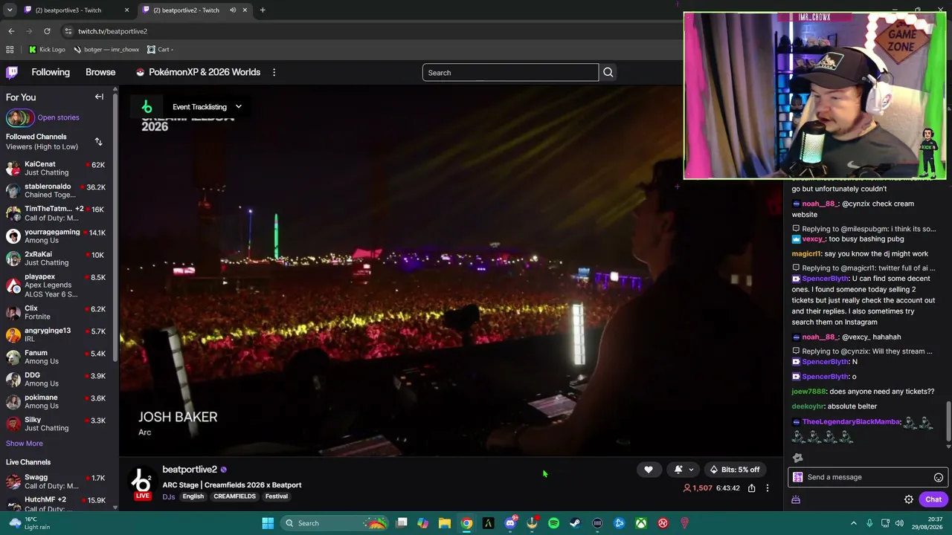Select the beatportlive2 Twitch tab
Viewport: 952px width, 535px height.
pyautogui.click(x=193, y=10)
